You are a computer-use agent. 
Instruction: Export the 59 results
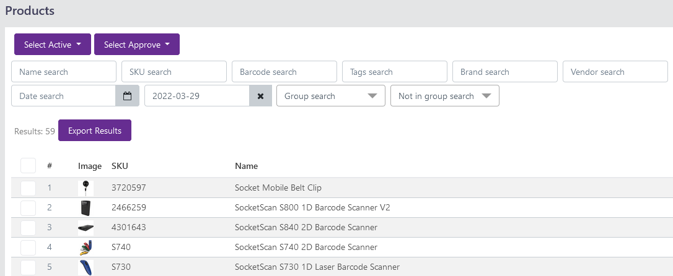(x=95, y=131)
